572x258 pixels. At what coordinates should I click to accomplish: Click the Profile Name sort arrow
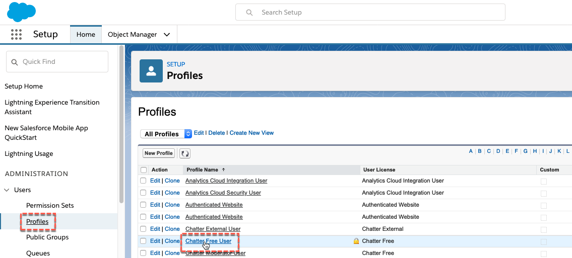224,169
